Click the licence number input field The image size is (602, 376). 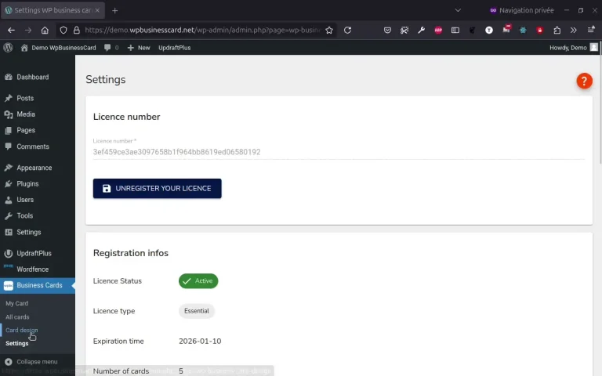339,152
